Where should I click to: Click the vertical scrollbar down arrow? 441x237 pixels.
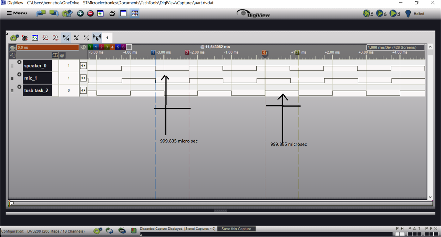[x=430, y=197]
